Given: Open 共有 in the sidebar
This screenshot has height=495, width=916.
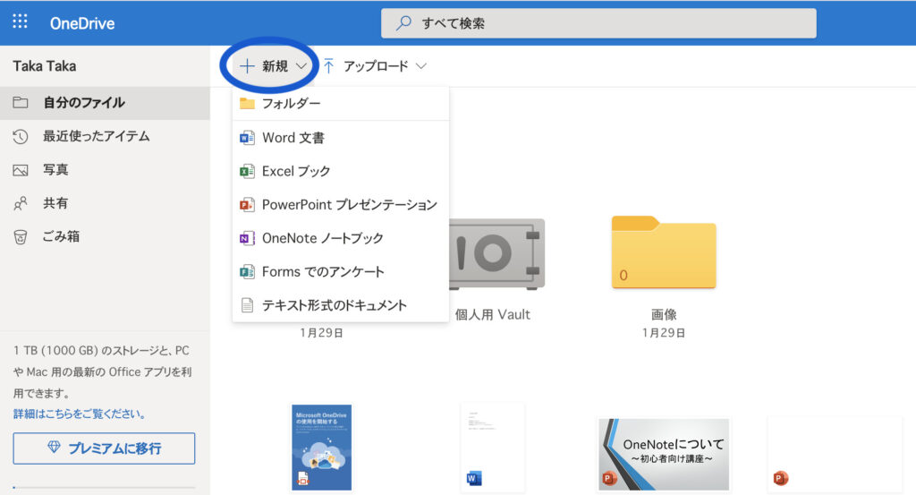Looking at the screenshot, I should (x=105, y=203).
